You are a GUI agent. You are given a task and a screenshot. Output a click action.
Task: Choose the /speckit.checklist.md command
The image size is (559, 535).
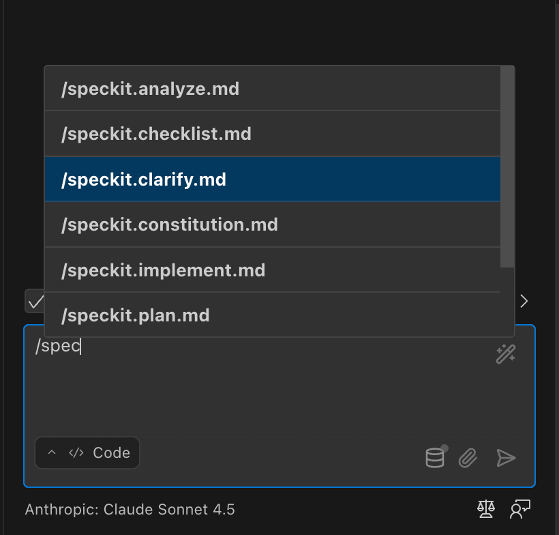273,134
